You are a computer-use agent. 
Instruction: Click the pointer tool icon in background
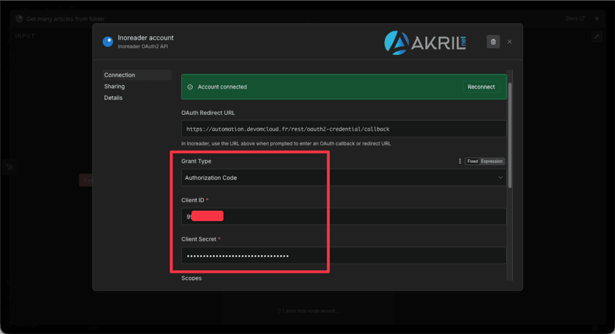(x=10, y=168)
